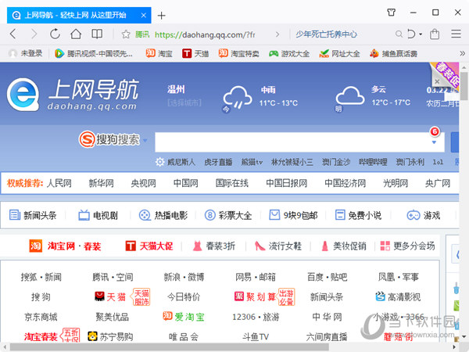The image size is (469, 352).
Task: Expand the address bar chevron arrow
Action: point(277,34)
